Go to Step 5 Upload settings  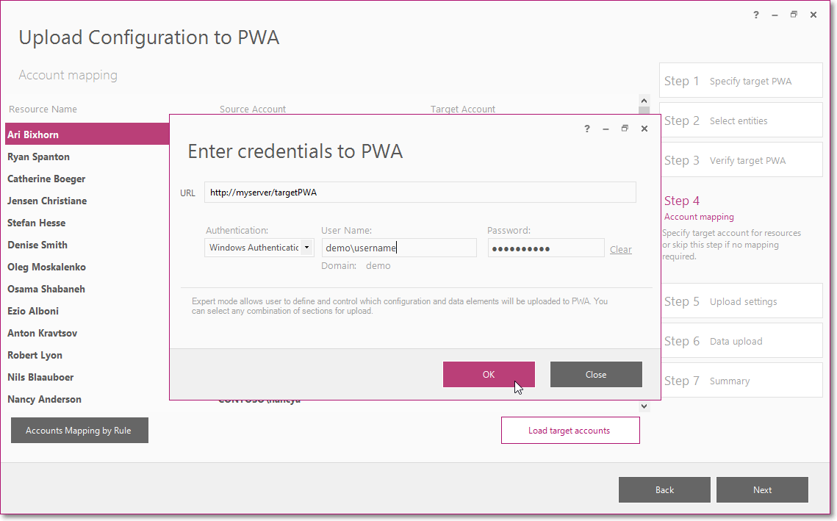741,301
